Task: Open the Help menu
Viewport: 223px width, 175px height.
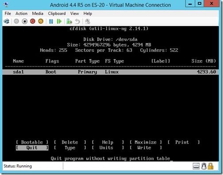Action: [x=88, y=14]
